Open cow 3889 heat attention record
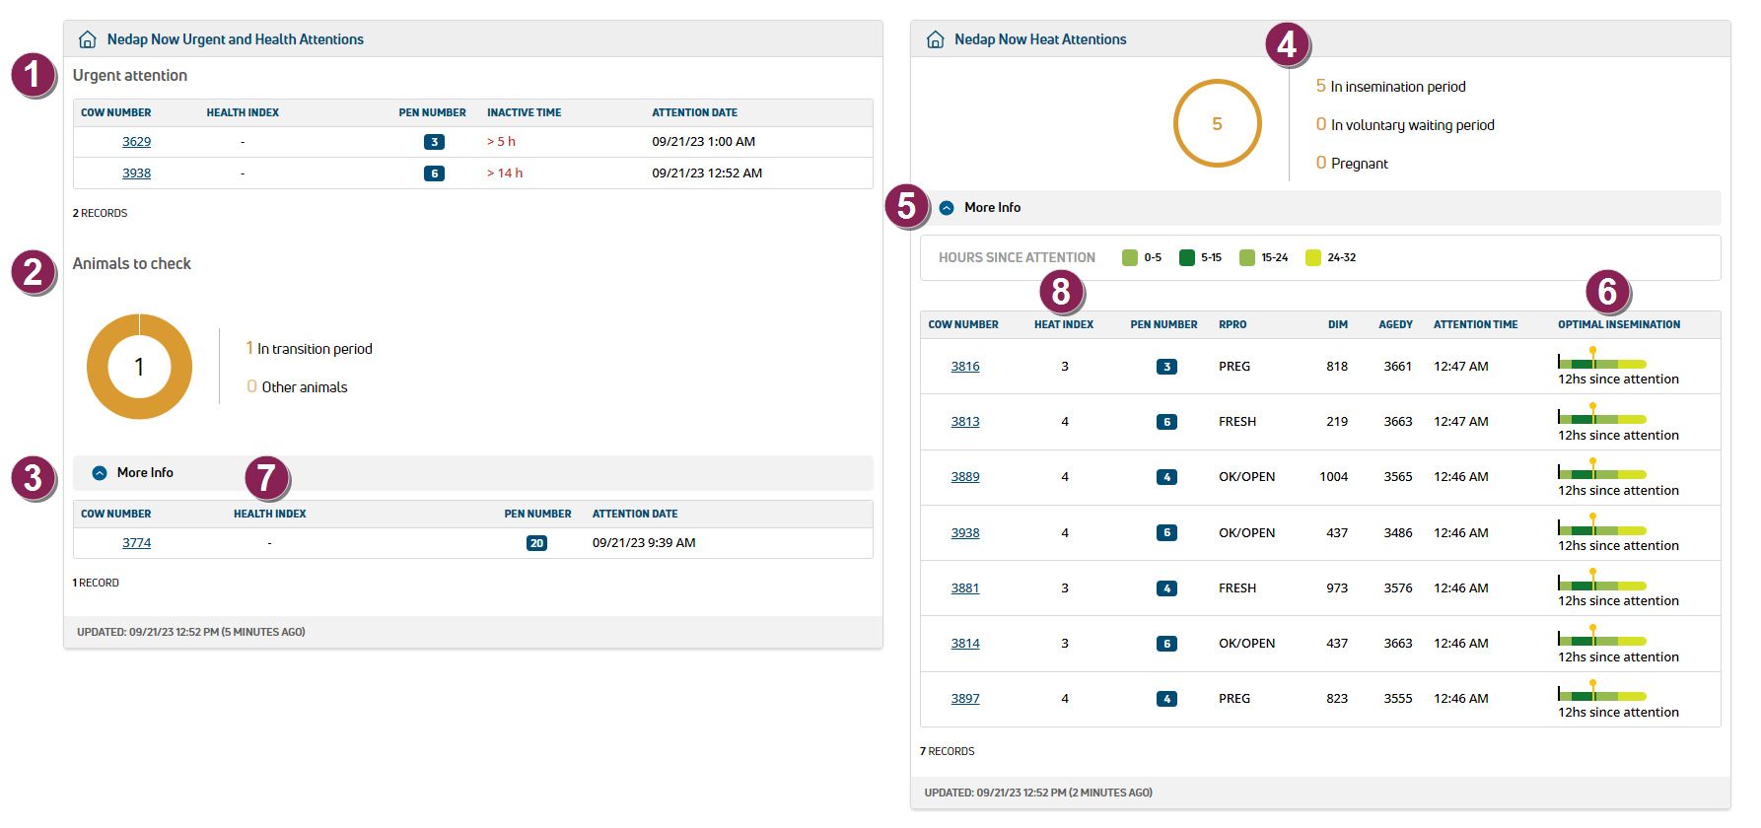The width and height of the screenshot is (1761, 828). pyautogui.click(x=965, y=477)
